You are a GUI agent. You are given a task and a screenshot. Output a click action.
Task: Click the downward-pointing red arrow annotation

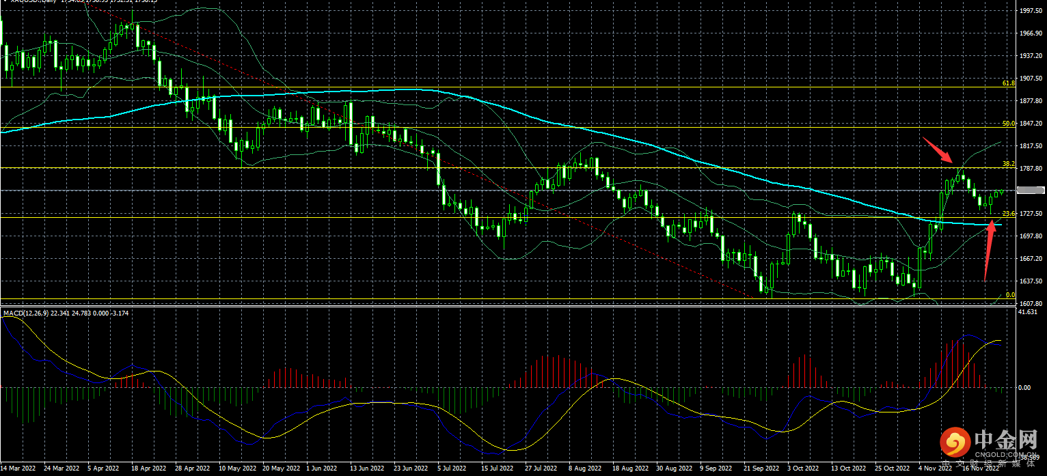[x=936, y=150]
